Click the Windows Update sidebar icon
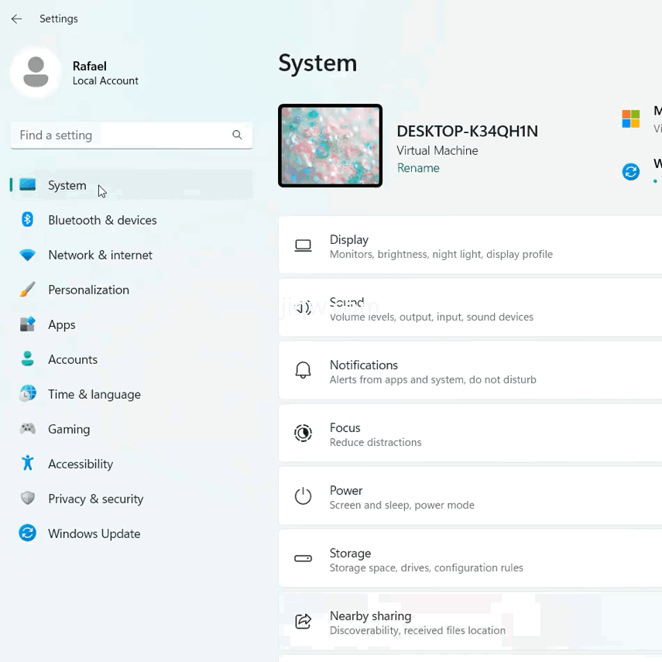This screenshot has width=662, height=662. [x=28, y=533]
